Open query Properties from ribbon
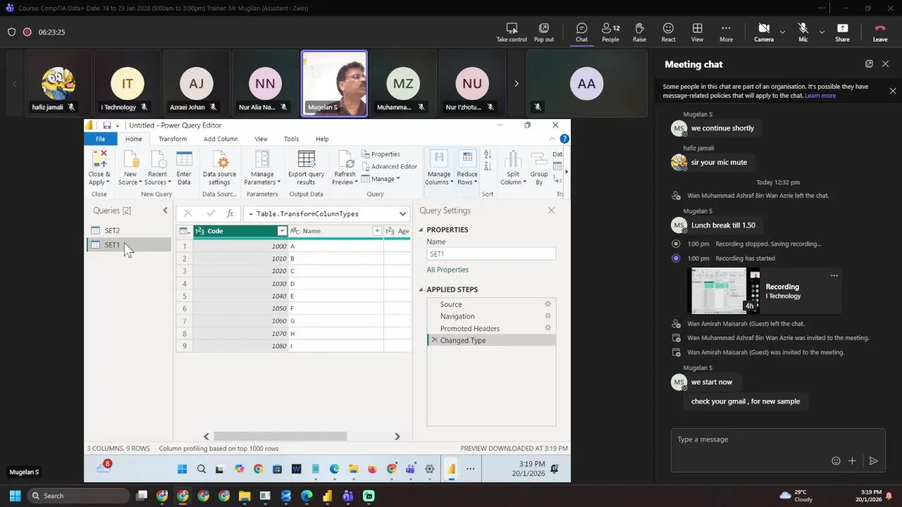This screenshot has width=902, height=507. tap(381, 154)
